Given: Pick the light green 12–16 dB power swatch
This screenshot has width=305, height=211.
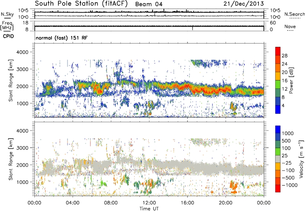Looking at the screenshot, I should point(278,85).
